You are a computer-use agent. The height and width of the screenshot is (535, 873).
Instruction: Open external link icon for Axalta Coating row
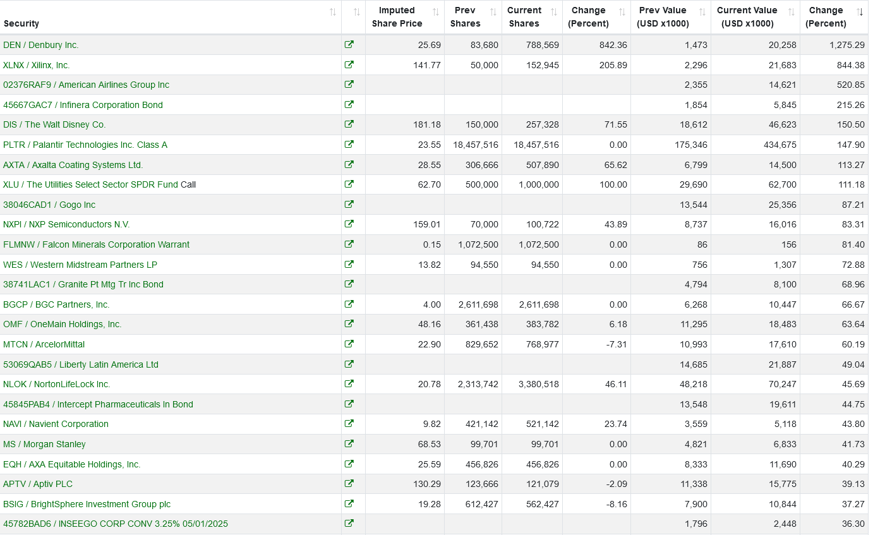pos(349,165)
